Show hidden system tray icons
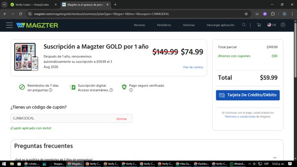This screenshot has height=167, width=297. pyautogui.click(x=250, y=164)
